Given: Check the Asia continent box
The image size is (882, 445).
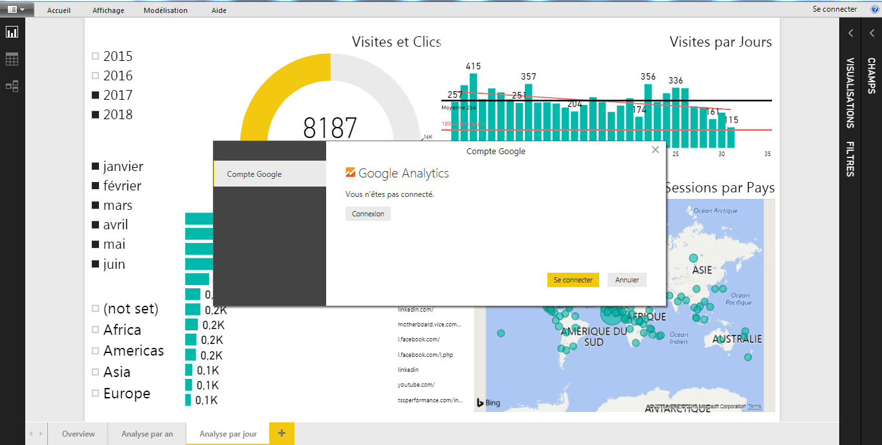Looking at the screenshot, I should pos(96,372).
